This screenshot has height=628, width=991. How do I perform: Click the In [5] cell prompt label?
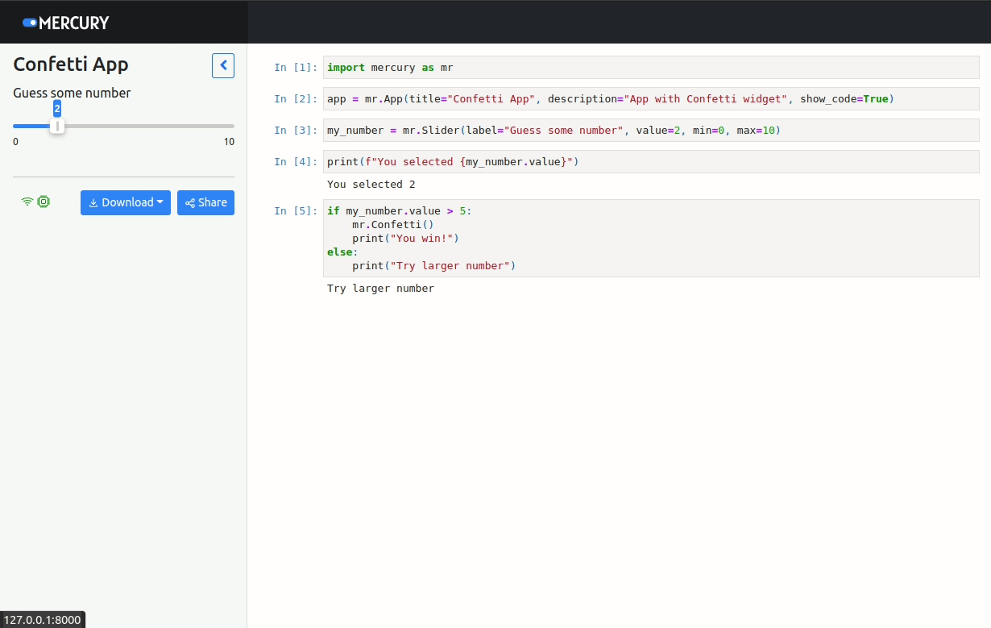pyautogui.click(x=296, y=210)
